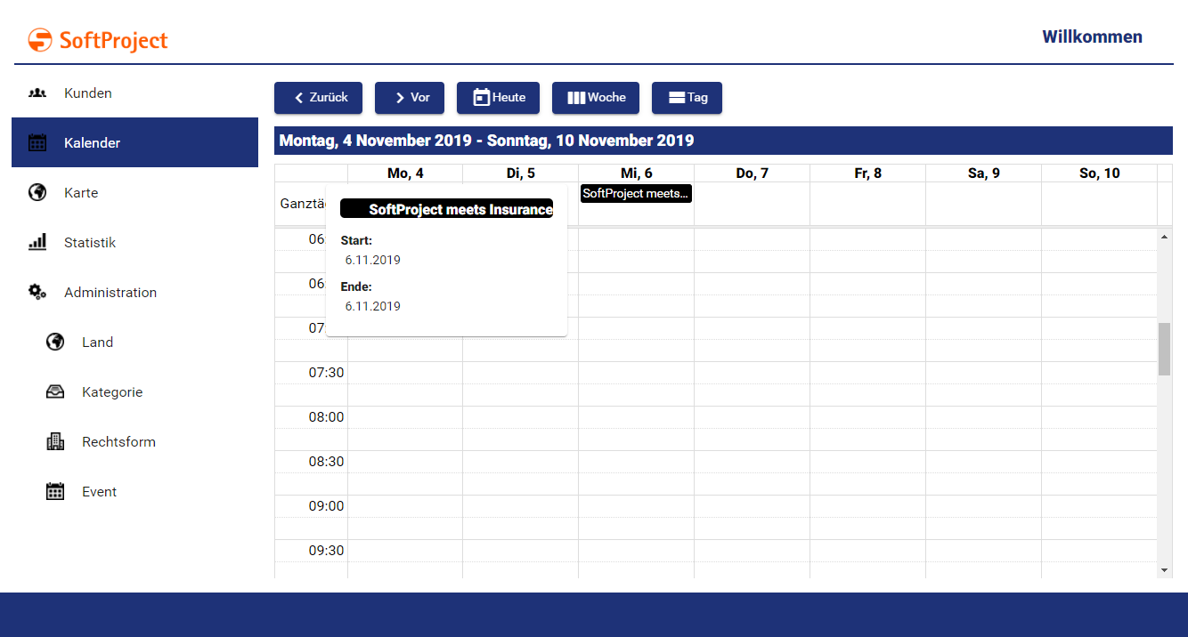Open the SoftProject meets event on Mi, 6
1188x637 pixels.
pos(635,193)
